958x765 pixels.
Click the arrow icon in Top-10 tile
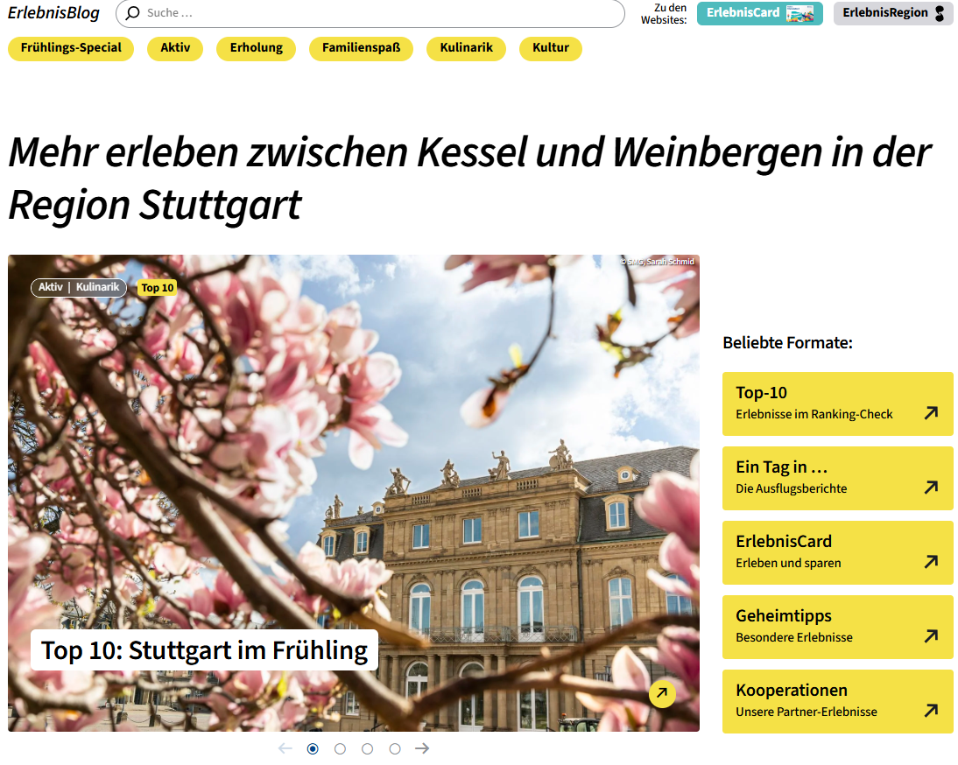(x=931, y=412)
